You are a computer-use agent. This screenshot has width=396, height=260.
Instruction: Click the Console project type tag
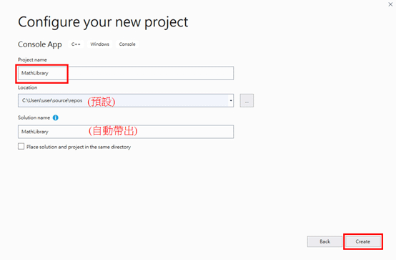click(127, 44)
